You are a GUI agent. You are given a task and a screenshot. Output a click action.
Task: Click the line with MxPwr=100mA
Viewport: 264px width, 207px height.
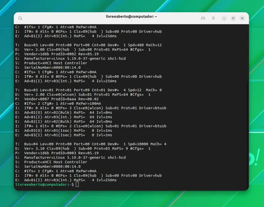click(x=58, y=103)
